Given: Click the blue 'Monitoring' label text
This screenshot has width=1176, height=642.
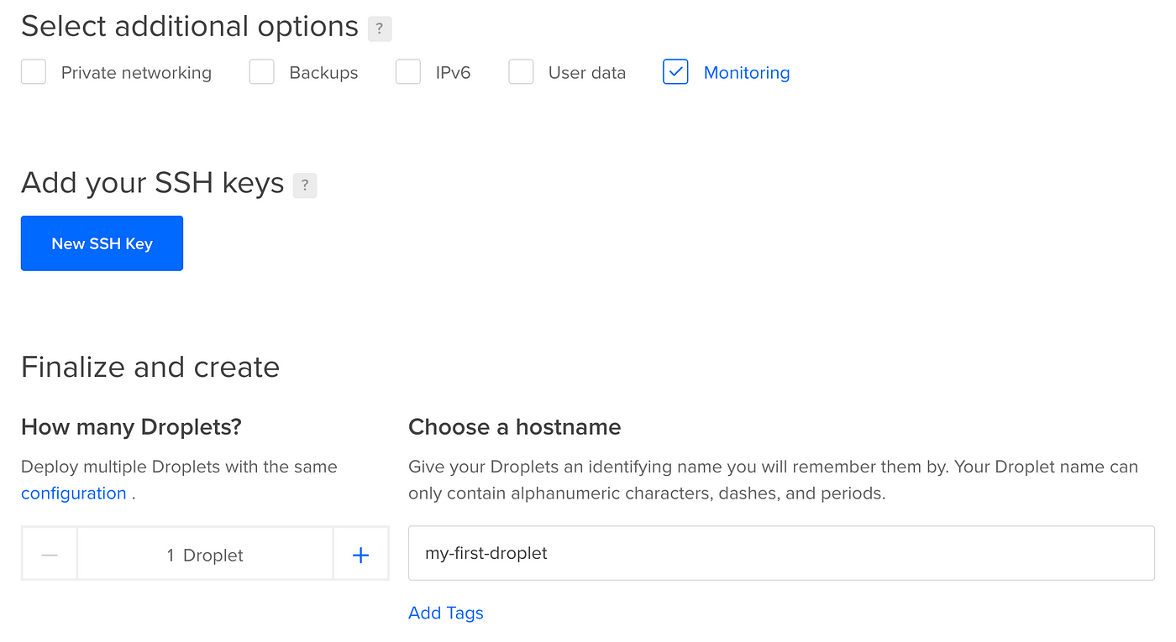Looking at the screenshot, I should (x=747, y=73).
